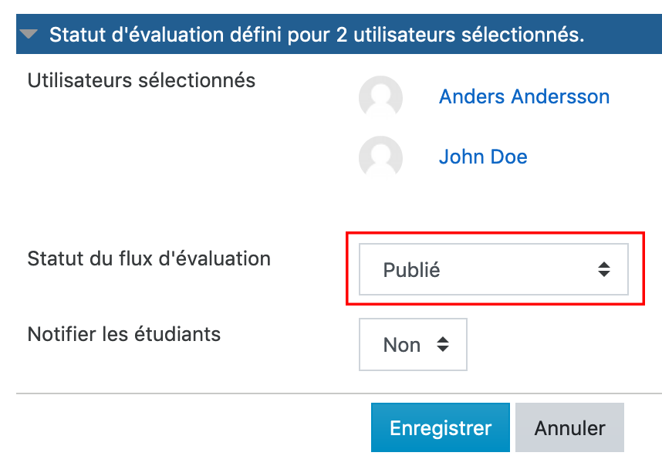Cancel with the Annuler button
662x466 pixels.
[569, 428]
